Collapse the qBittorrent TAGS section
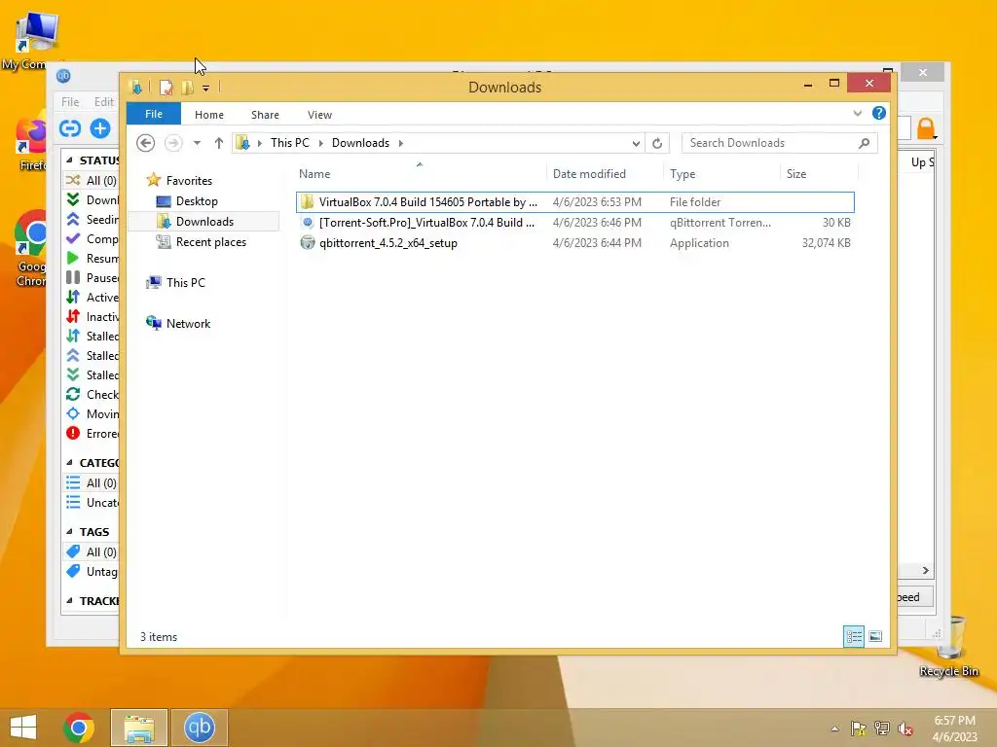This screenshot has width=997, height=747. (69, 532)
